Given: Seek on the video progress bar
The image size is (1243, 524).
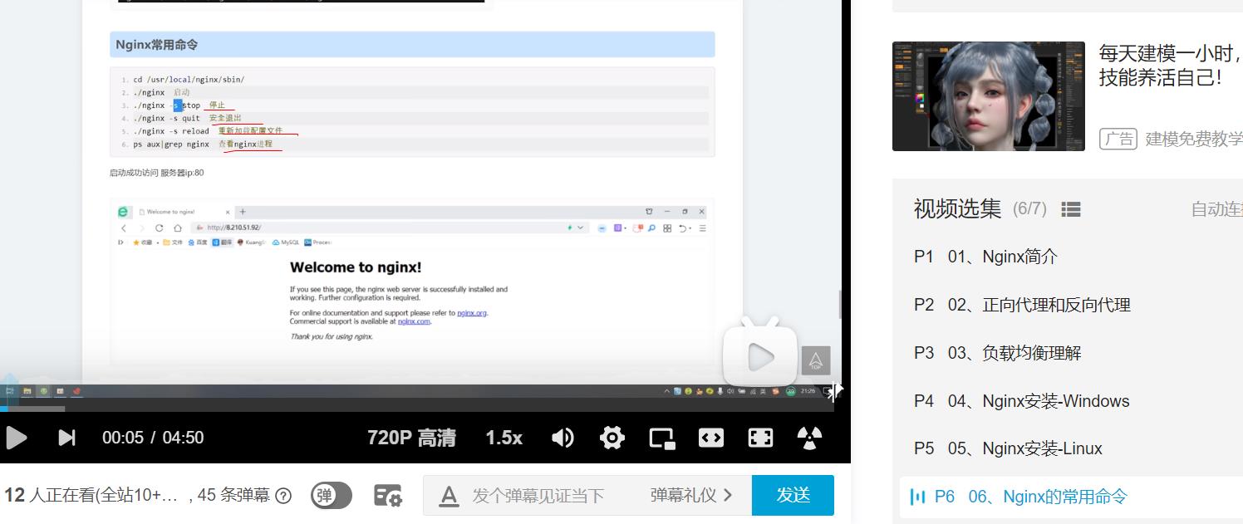Looking at the screenshot, I should click(x=417, y=409).
